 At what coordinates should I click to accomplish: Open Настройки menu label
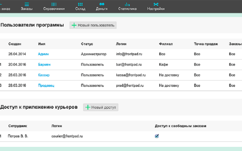(156, 9)
